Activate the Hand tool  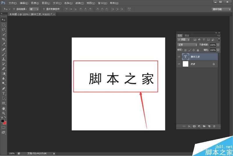[x=3, y=108]
